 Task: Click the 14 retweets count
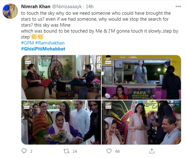(75, 151)
